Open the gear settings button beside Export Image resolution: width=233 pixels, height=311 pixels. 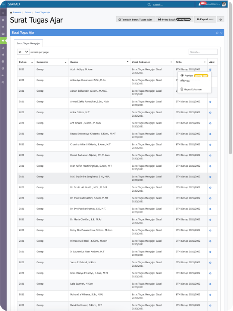(221, 19)
